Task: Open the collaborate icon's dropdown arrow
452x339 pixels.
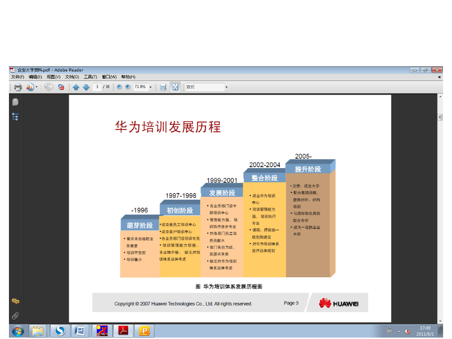Action: click(37, 87)
